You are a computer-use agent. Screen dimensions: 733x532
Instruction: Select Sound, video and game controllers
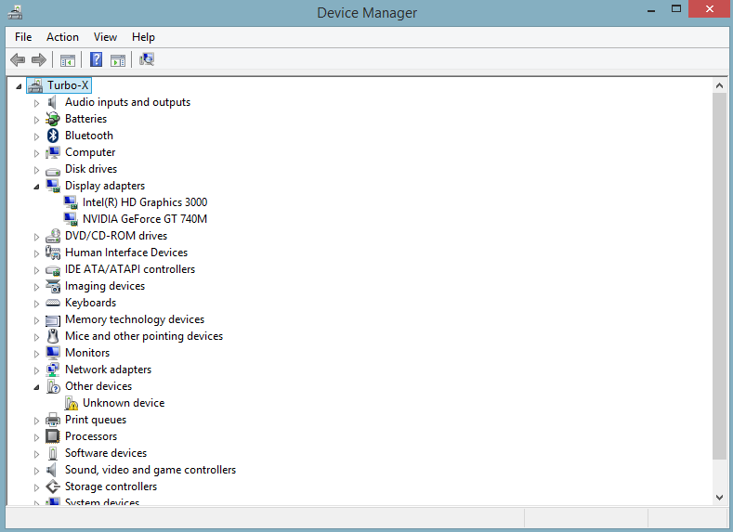[150, 470]
